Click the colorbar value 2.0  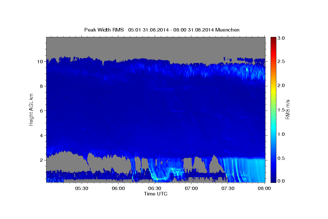pyautogui.click(x=282, y=86)
